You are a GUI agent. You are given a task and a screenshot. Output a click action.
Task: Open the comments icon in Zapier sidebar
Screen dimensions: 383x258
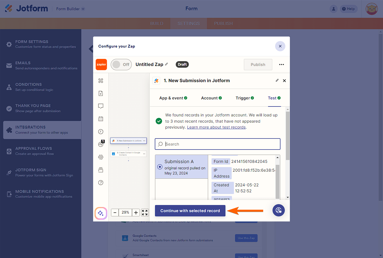pos(101,106)
